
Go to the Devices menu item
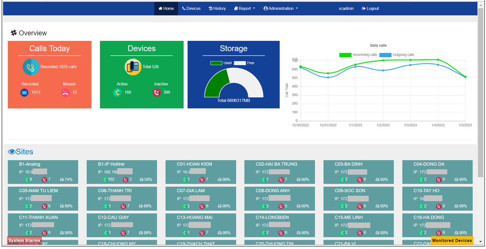point(191,8)
